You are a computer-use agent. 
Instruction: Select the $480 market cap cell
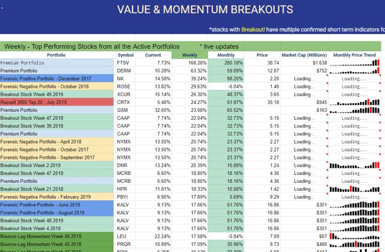coord(304,244)
